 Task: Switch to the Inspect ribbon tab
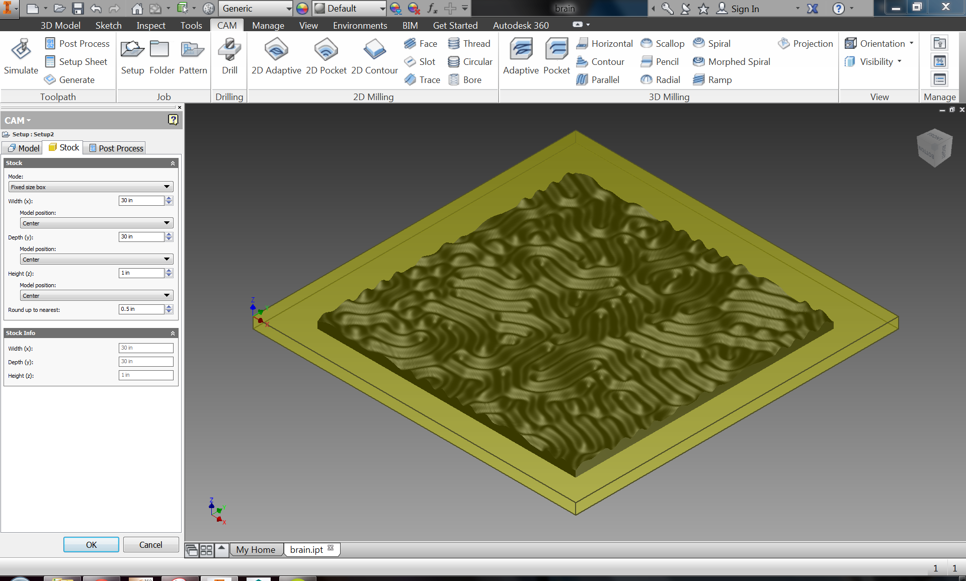click(151, 26)
